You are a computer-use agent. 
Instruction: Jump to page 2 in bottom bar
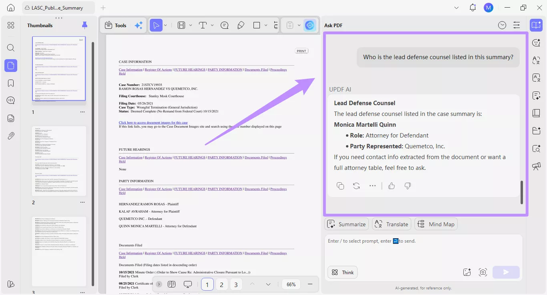(221, 284)
